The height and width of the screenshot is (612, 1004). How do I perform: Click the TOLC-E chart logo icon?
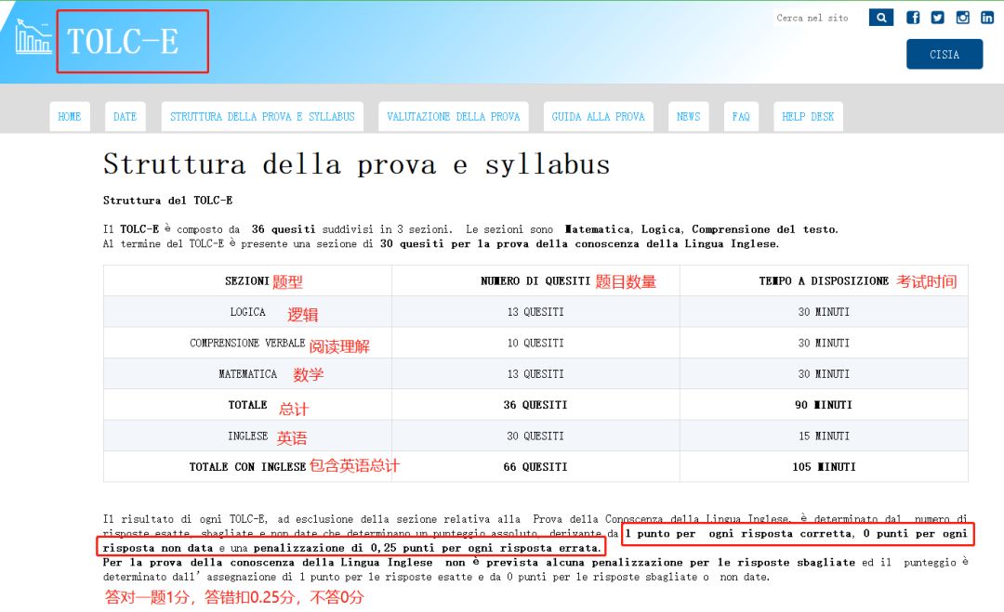point(33,36)
